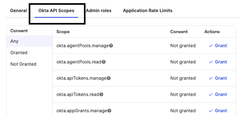
Task: Click the Consent column header in table
Action: [x=179, y=32]
